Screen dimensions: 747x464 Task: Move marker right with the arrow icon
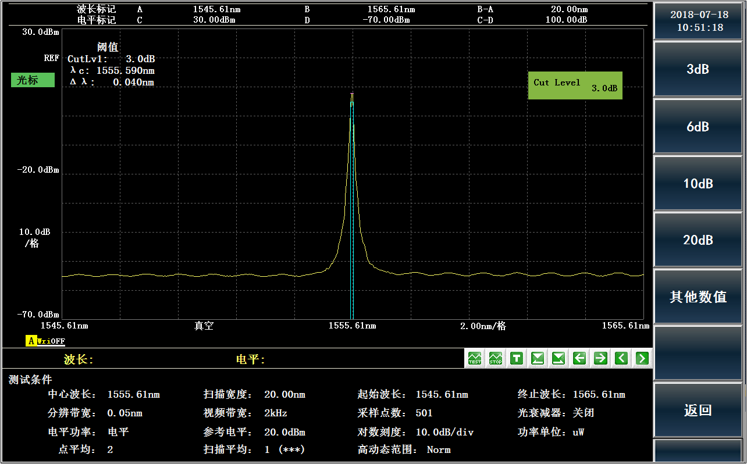[x=600, y=358]
